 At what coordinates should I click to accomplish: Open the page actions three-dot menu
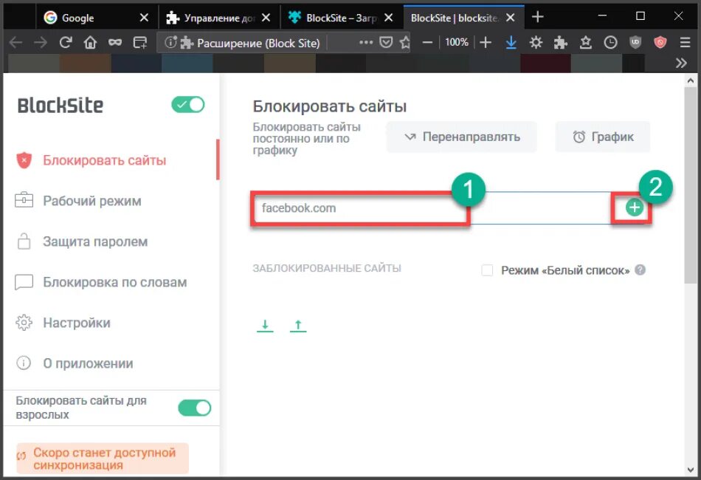tap(366, 43)
